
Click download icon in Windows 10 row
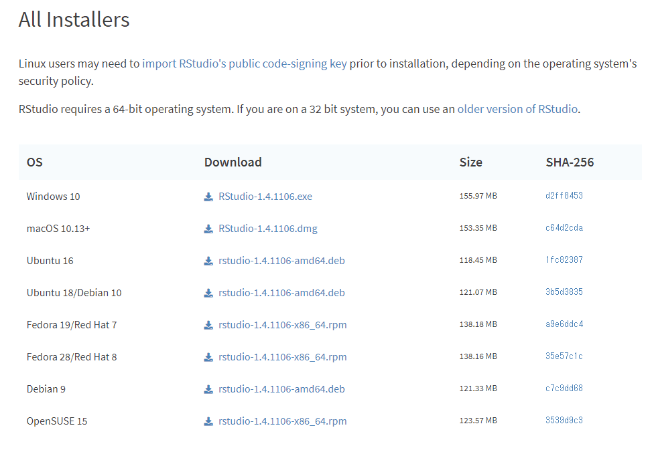(208, 197)
